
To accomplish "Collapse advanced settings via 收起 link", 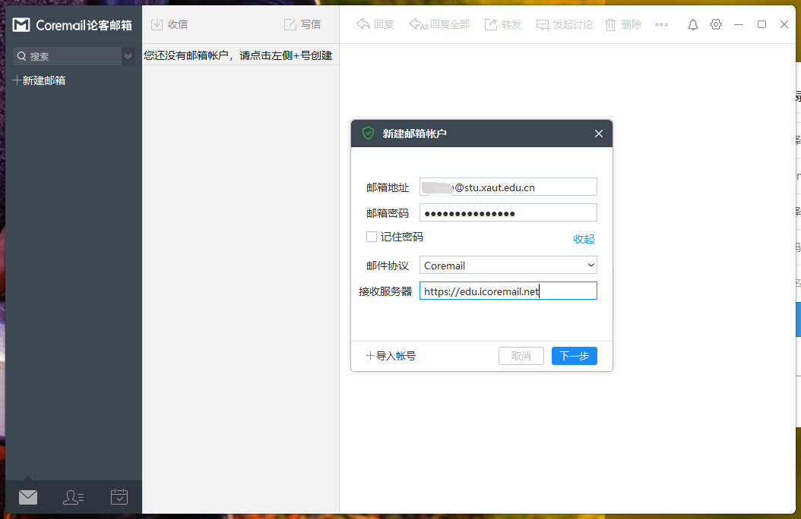I will click(583, 238).
